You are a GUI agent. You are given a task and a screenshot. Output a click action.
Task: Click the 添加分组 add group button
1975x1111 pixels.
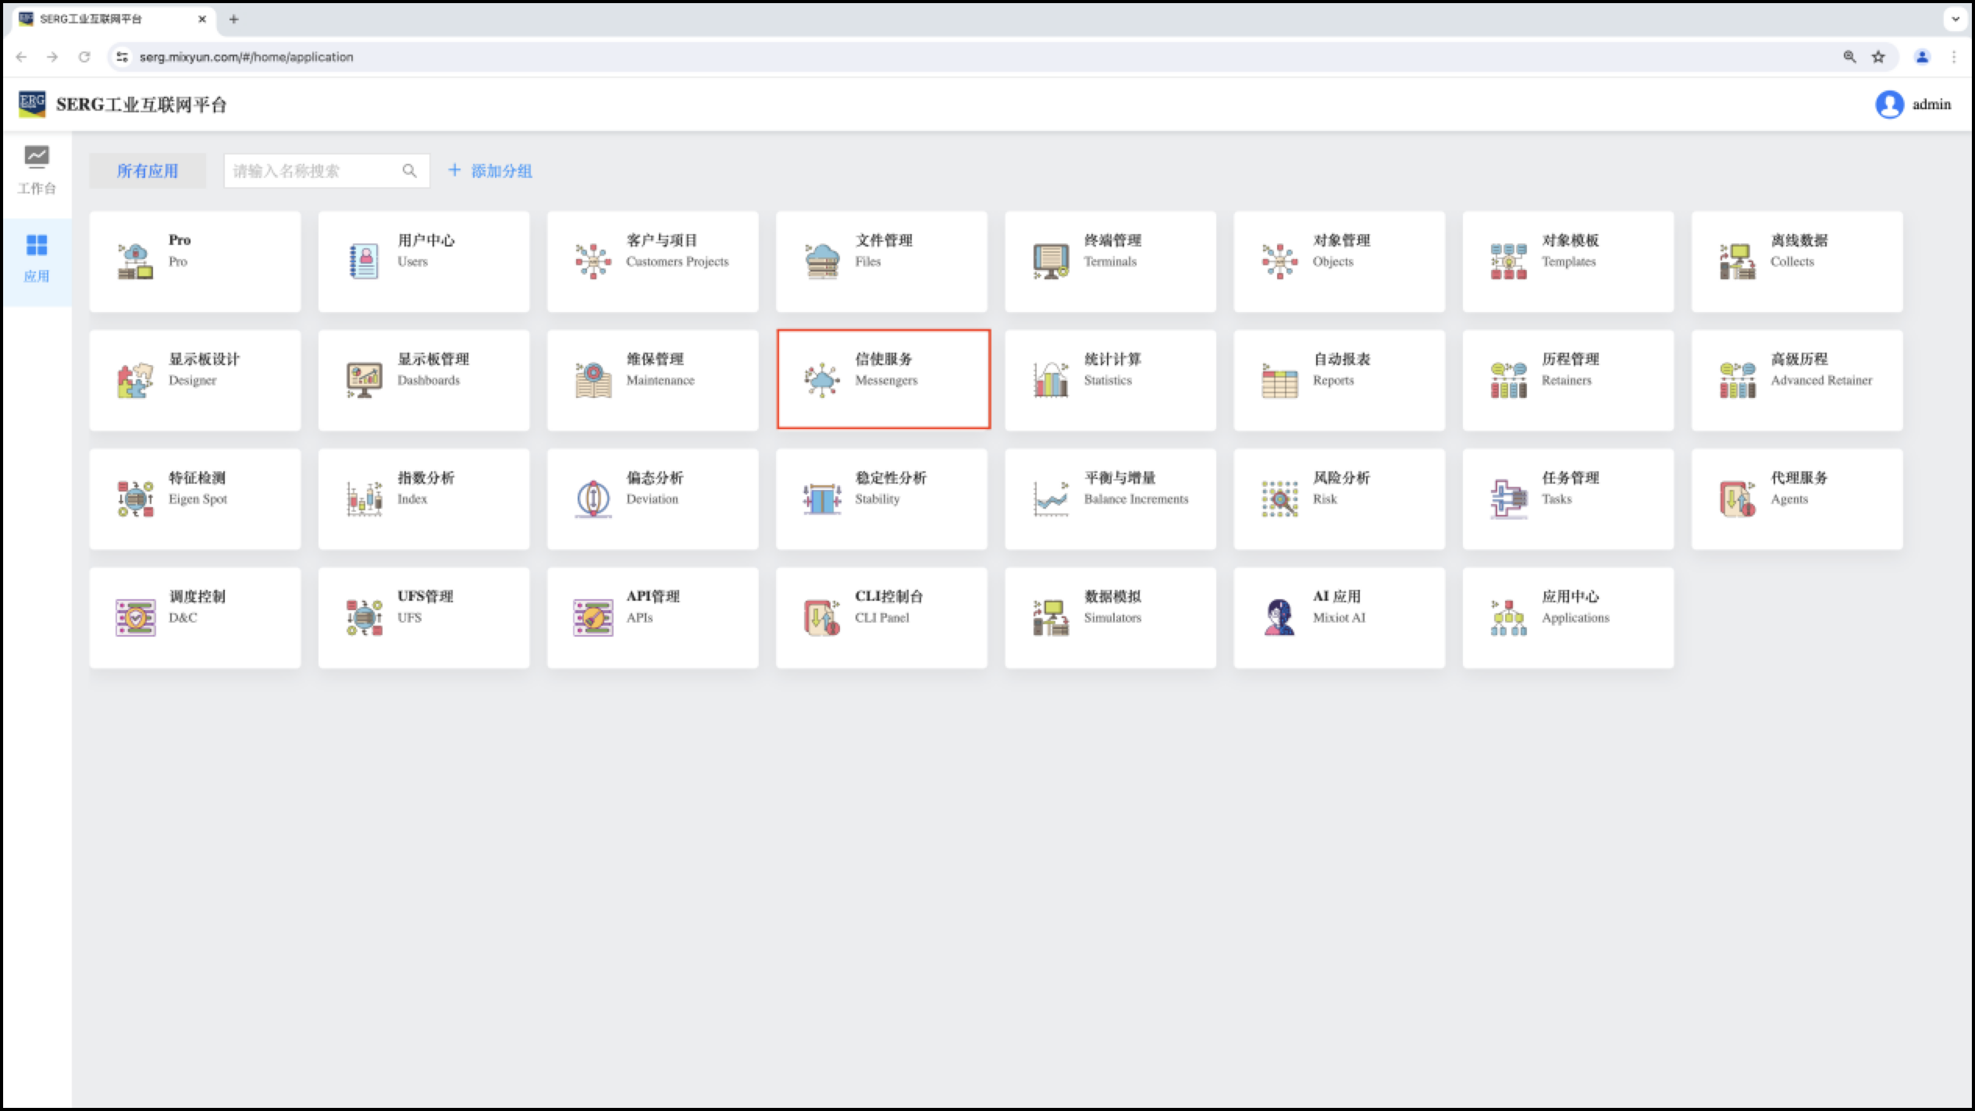(490, 171)
